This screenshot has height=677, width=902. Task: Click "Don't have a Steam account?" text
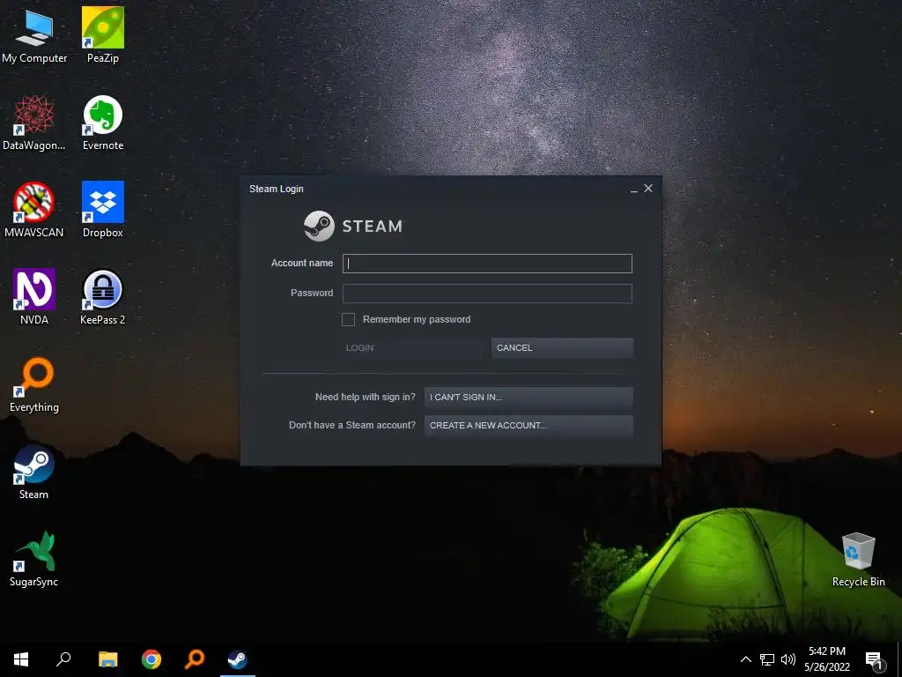pos(352,425)
